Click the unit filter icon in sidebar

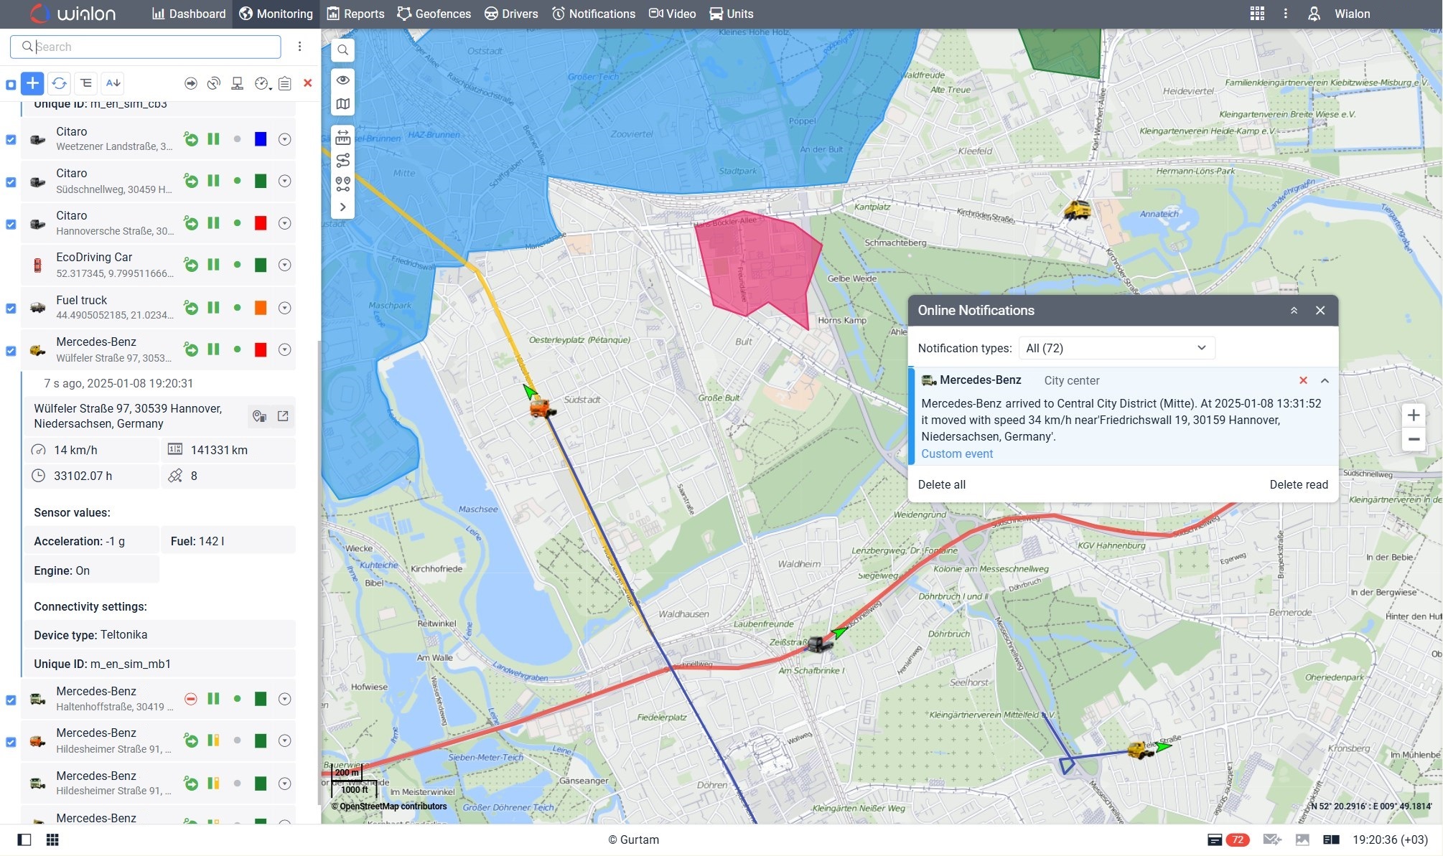[85, 83]
